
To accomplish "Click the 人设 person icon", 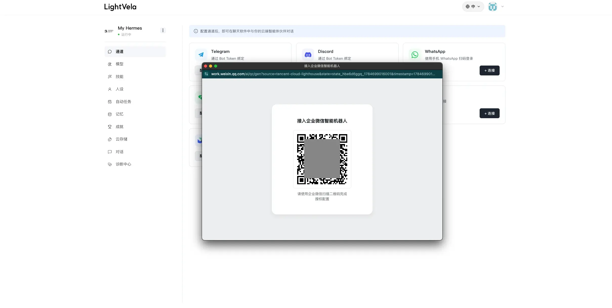I will click(110, 89).
